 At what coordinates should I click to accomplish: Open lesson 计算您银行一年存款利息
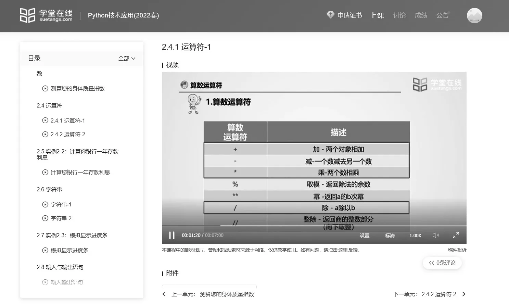[80, 173]
